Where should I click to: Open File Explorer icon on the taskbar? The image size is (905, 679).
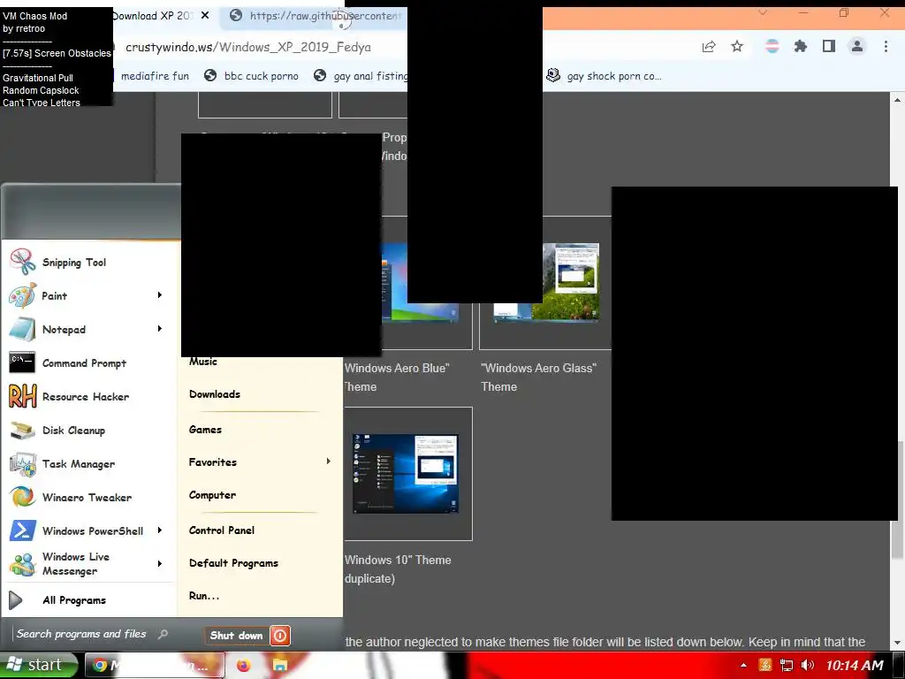[280, 666]
